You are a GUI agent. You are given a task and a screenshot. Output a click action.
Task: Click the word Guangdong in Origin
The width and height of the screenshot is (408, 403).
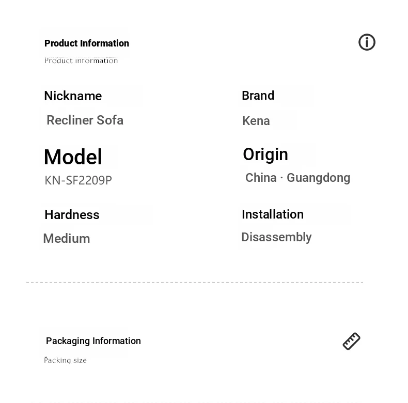pos(319,178)
